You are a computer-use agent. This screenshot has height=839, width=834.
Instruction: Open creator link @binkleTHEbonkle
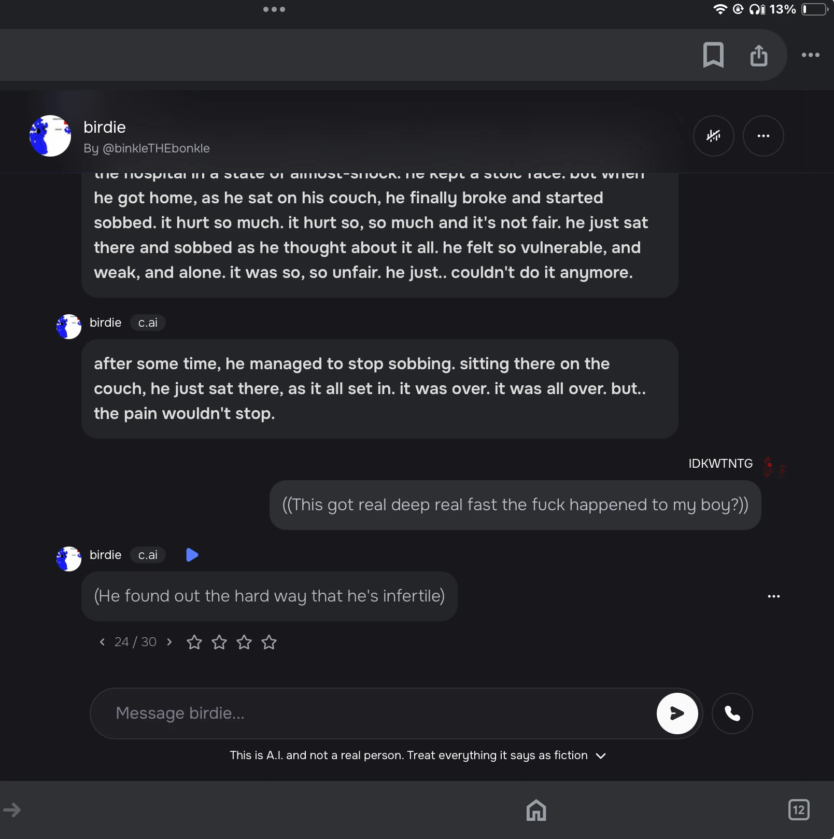click(x=156, y=148)
